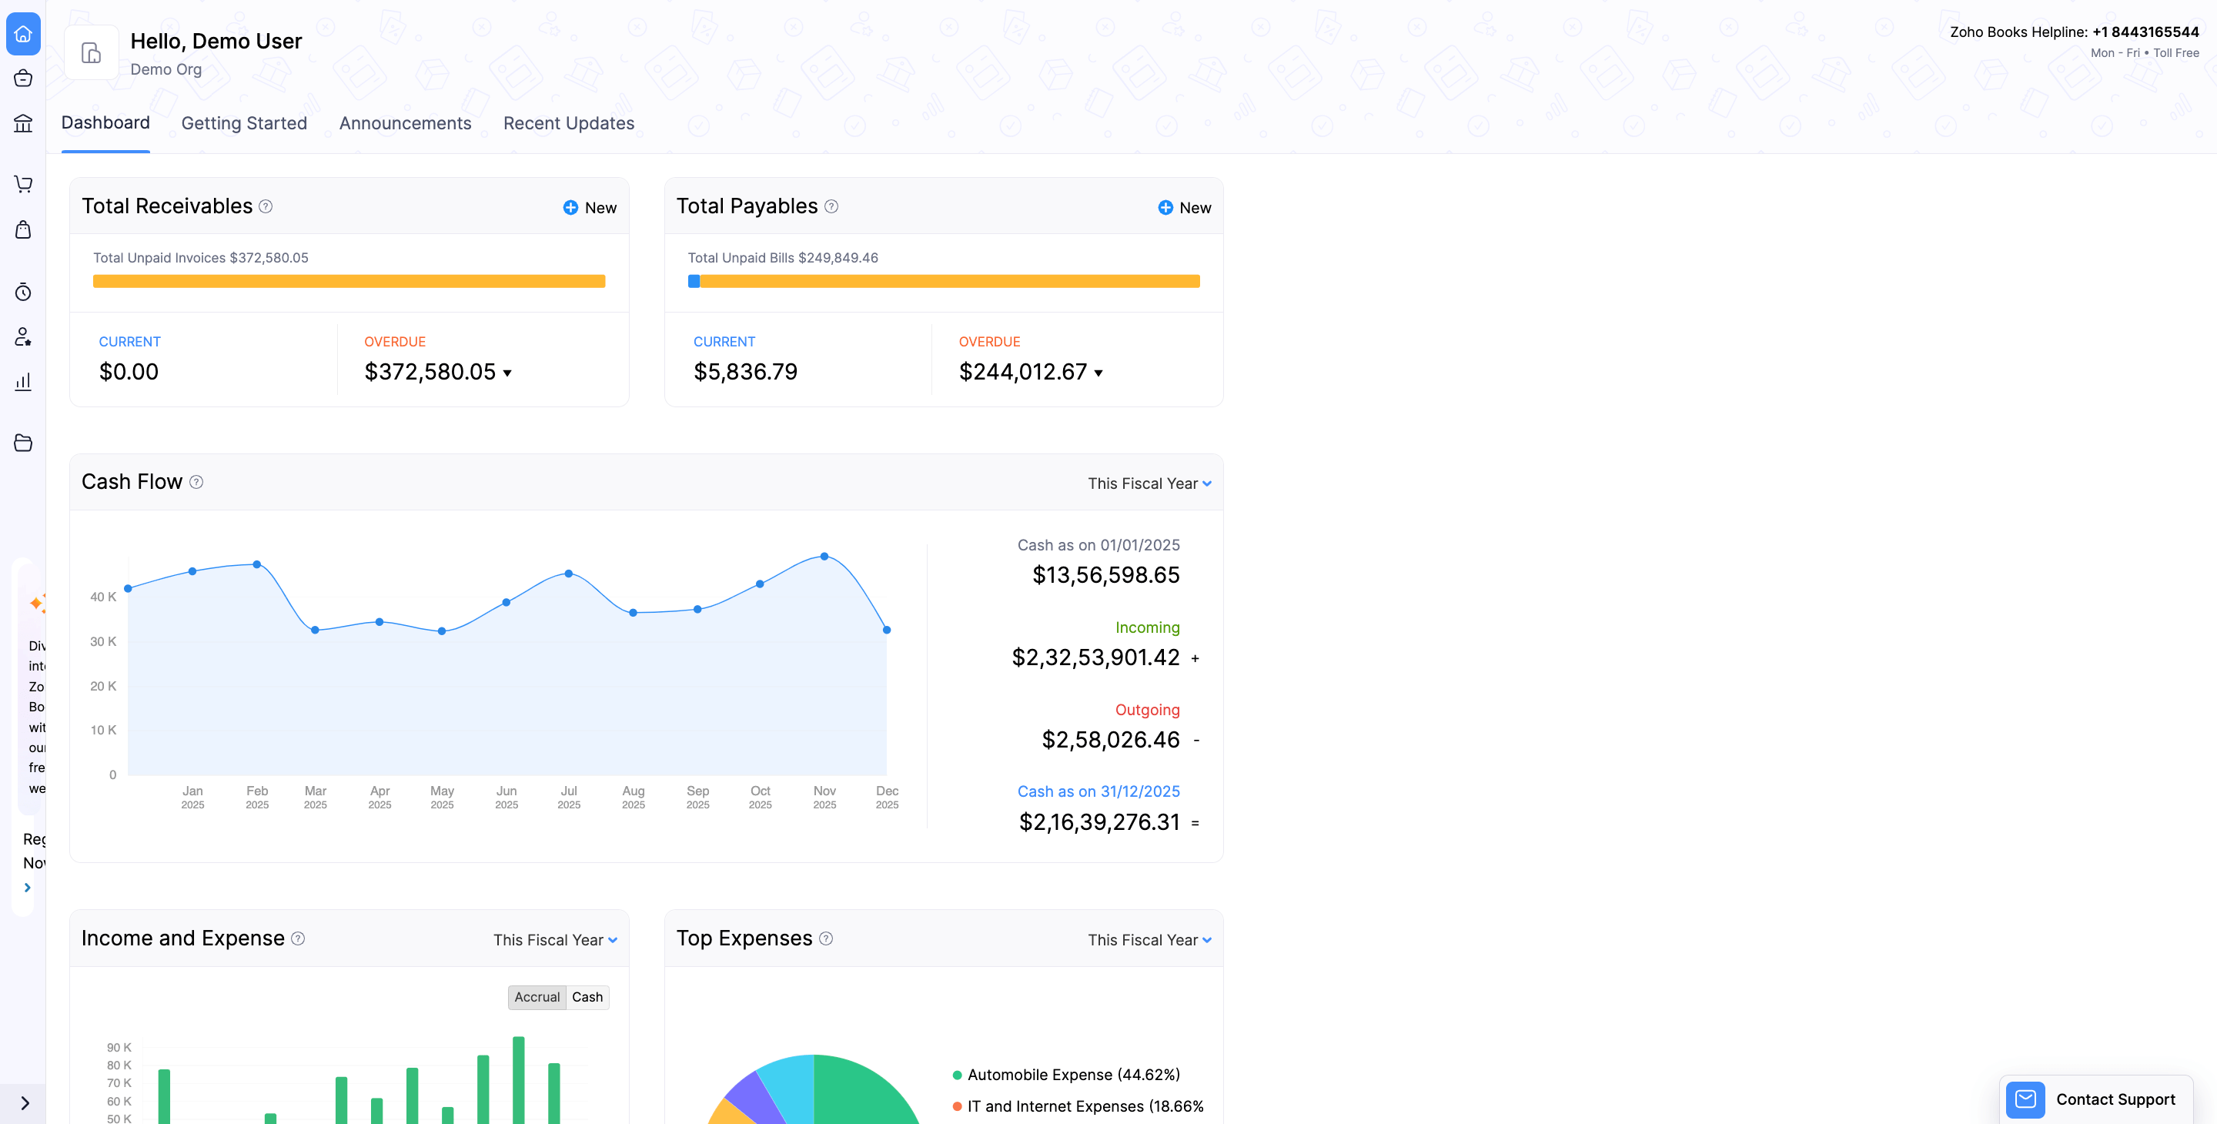Open the Announcements tab
2217x1124 pixels.
(x=404, y=123)
